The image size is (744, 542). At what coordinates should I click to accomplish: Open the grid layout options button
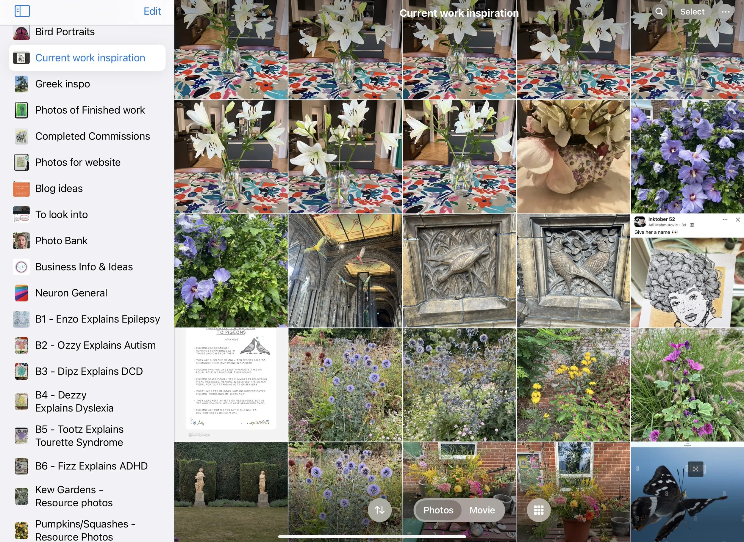pyautogui.click(x=538, y=510)
